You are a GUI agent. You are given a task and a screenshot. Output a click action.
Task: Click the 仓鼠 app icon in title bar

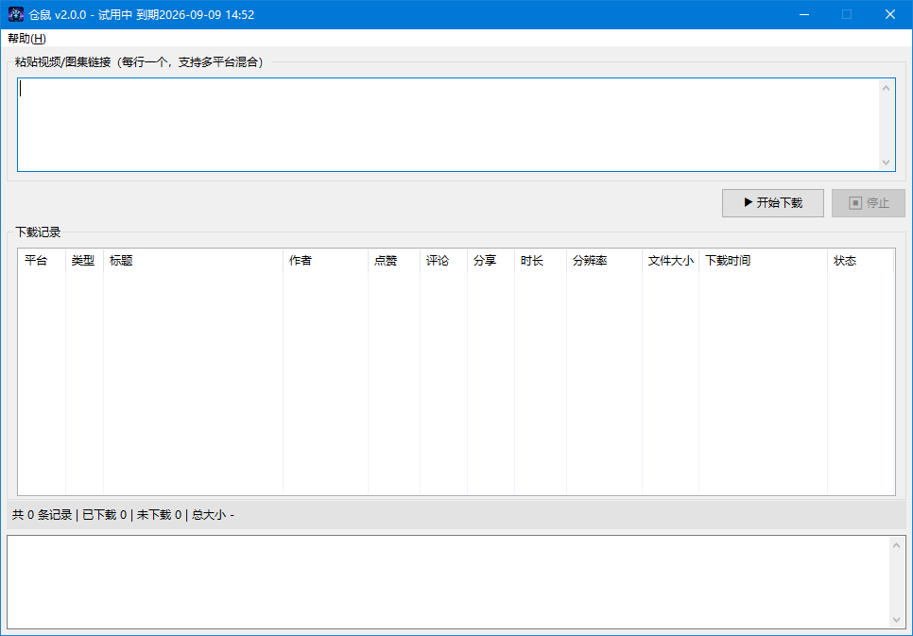click(x=16, y=14)
